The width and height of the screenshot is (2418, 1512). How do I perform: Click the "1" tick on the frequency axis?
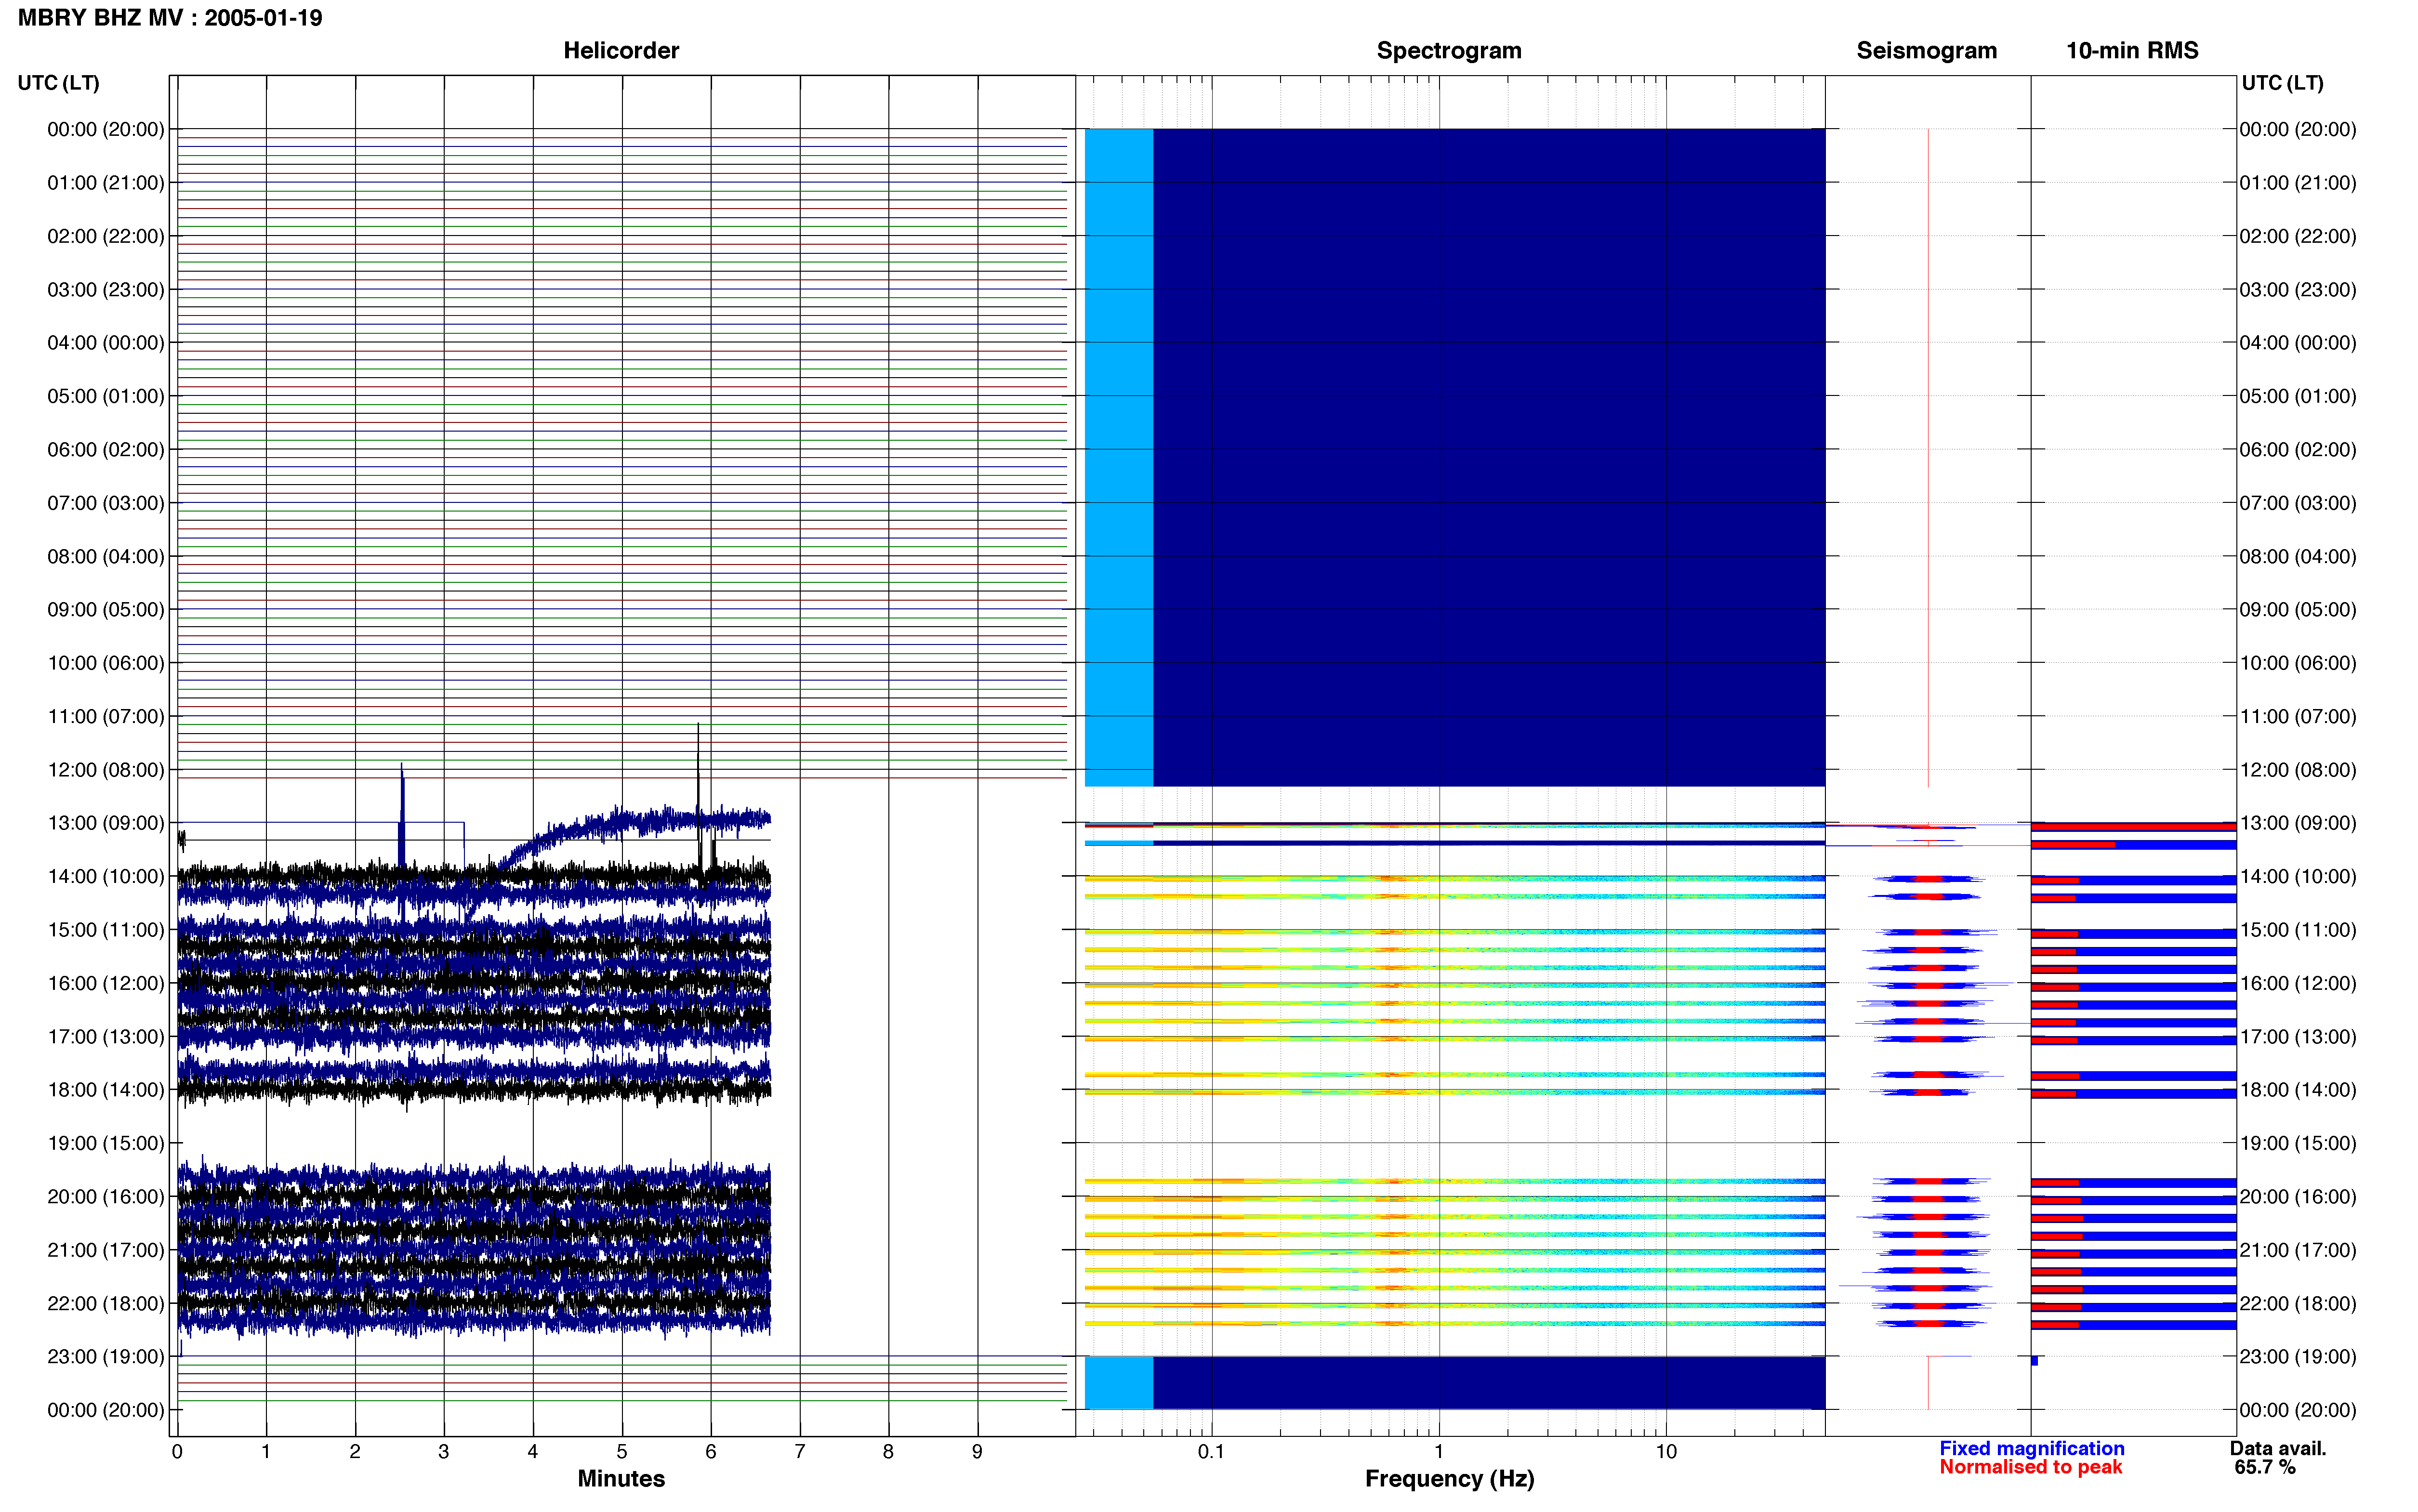click(1439, 1451)
